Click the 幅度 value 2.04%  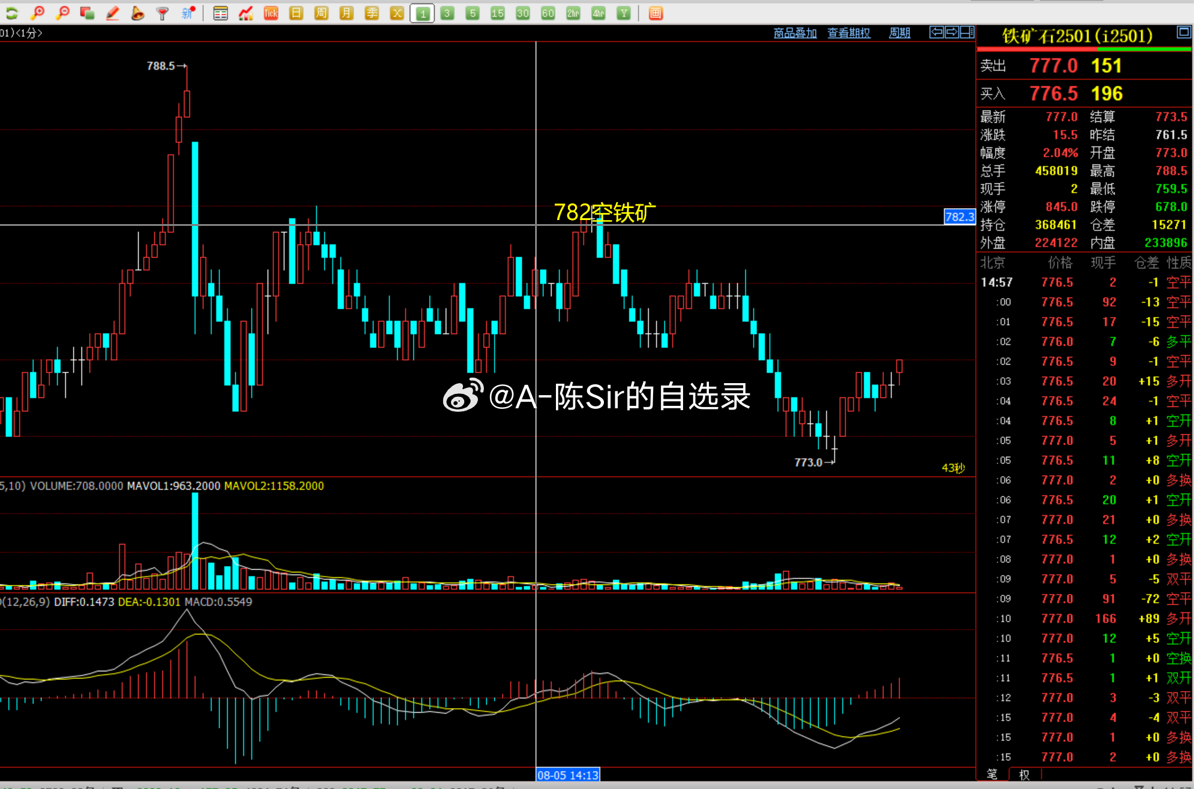point(1060,153)
